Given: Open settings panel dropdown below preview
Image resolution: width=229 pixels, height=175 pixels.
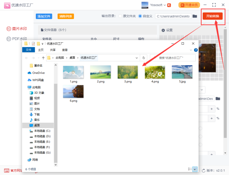Looking at the screenshot, I should 202,90.
